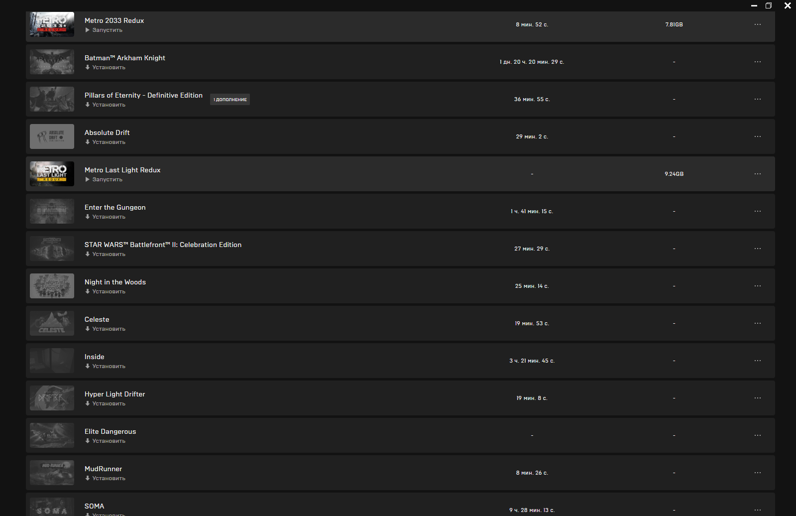Show more options for Enter the Gungeon

pyautogui.click(x=757, y=211)
